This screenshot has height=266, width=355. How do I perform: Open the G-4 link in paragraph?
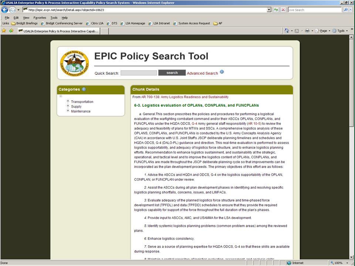pyautogui.click(x=194, y=124)
